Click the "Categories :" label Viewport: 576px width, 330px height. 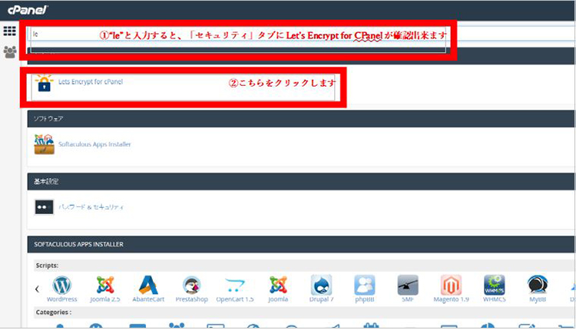pyautogui.click(x=54, y=312)
